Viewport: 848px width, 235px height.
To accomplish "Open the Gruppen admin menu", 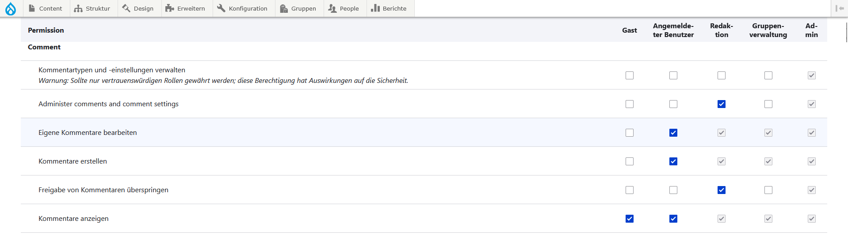I will pos(298,8).
